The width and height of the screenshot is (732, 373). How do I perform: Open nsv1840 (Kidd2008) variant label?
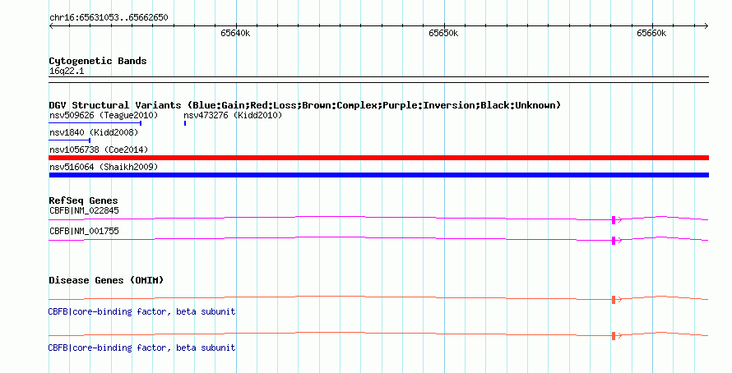94,132
